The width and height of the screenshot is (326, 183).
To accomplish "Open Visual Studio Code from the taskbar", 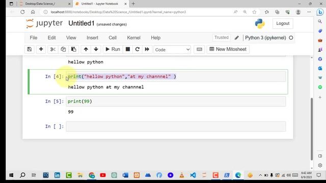I will pos(193,175).
